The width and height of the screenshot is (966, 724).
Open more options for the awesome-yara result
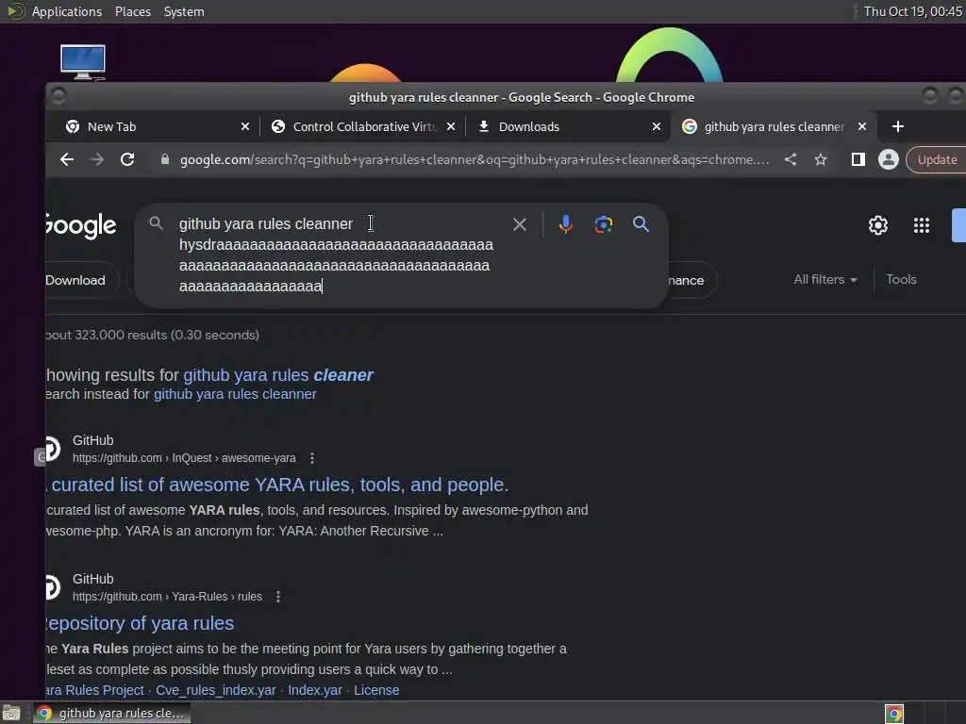click(312, 458)
